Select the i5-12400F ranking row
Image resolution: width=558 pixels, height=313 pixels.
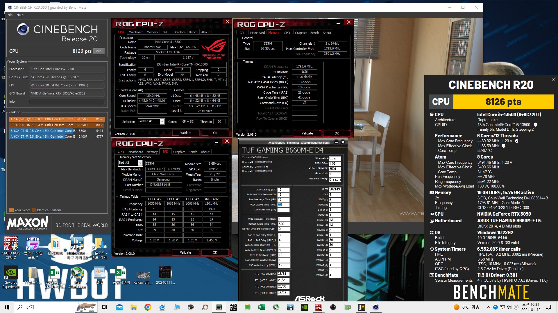(57, 137)
